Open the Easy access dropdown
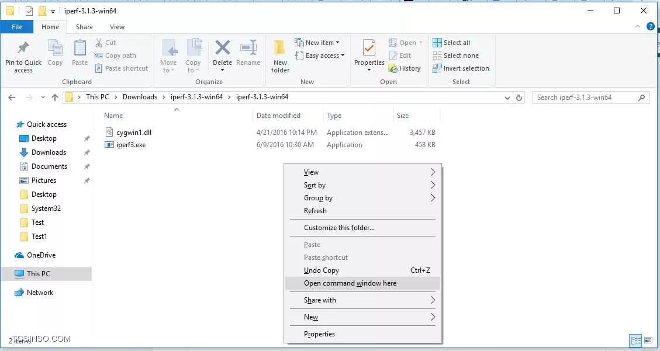This screenshot has height=351, width=660. pos(319,55)
